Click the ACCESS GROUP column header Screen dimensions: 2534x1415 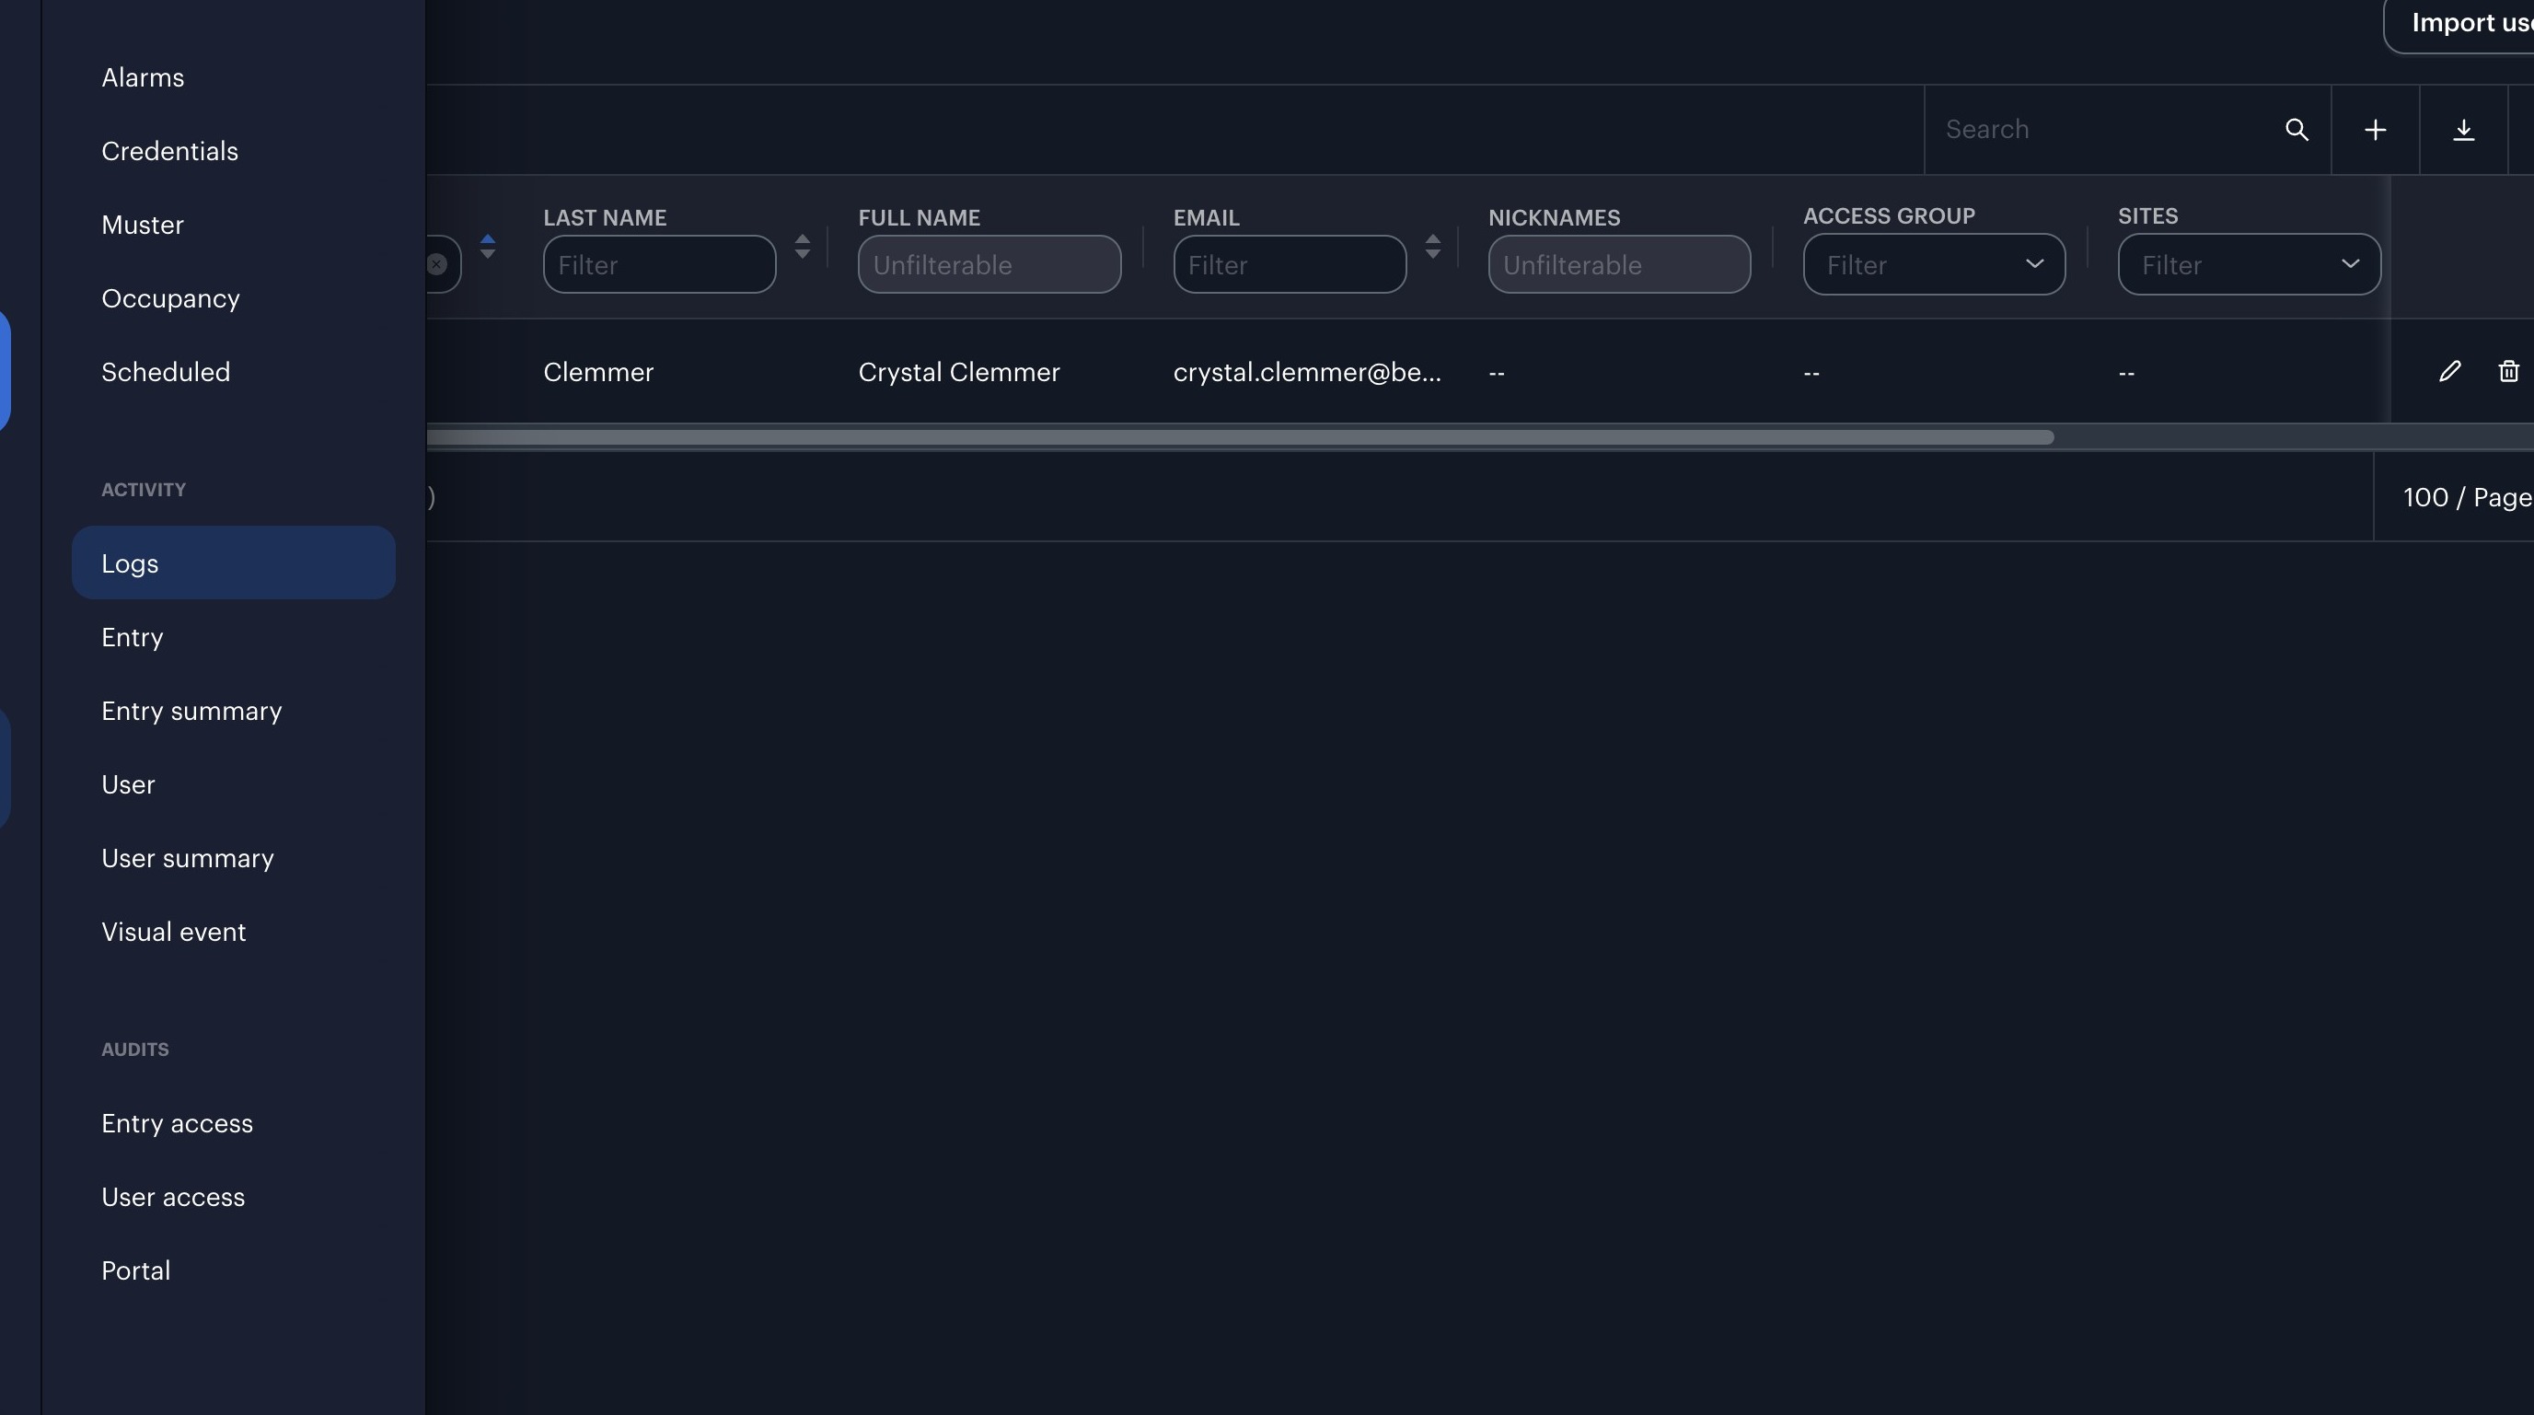coord(1889,215)
